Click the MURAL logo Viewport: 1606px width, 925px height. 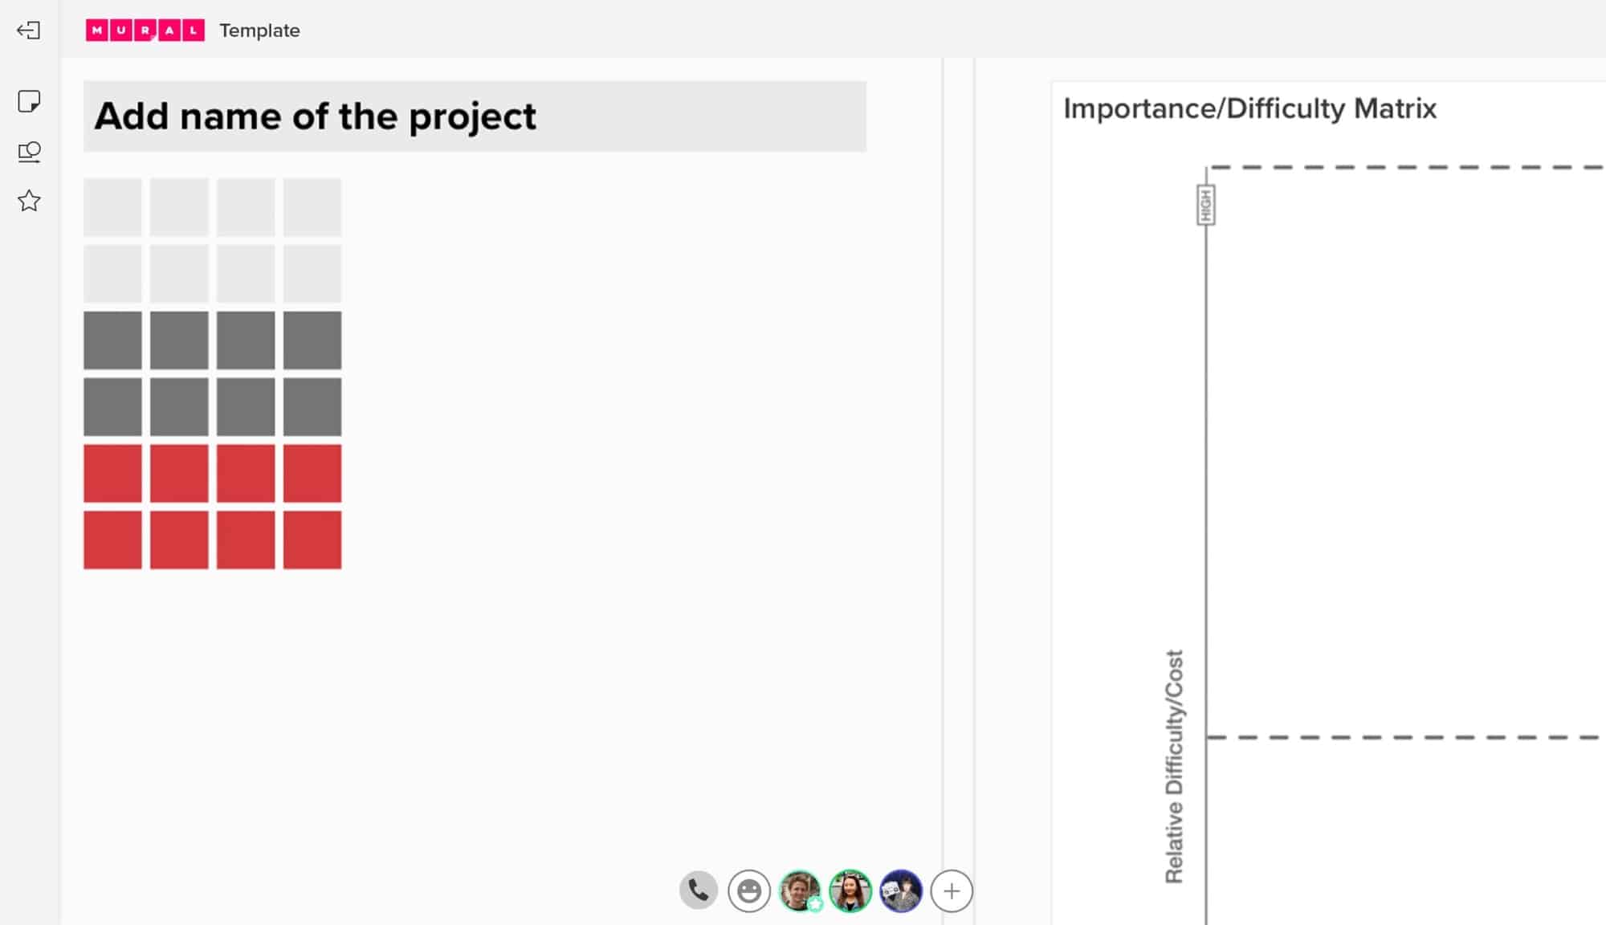click(x=144, y=31)
